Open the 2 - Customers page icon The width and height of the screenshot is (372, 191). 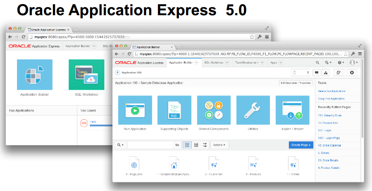tap(214, 163)
